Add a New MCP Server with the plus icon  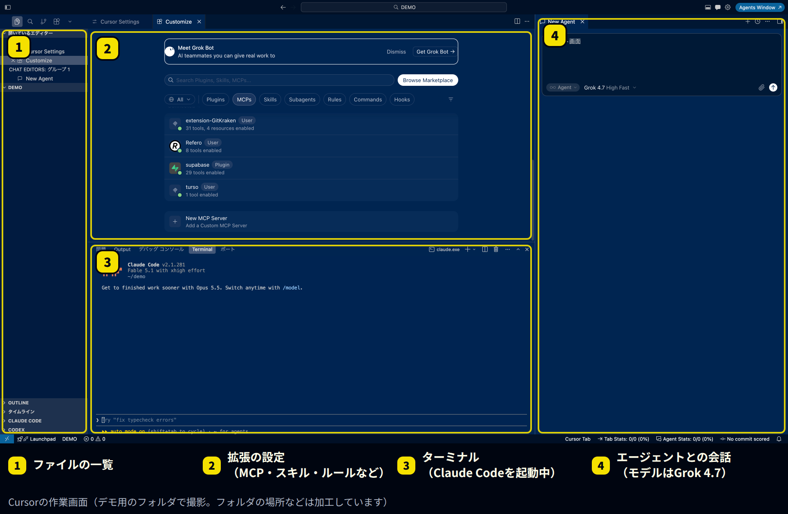tap(175, 222)
